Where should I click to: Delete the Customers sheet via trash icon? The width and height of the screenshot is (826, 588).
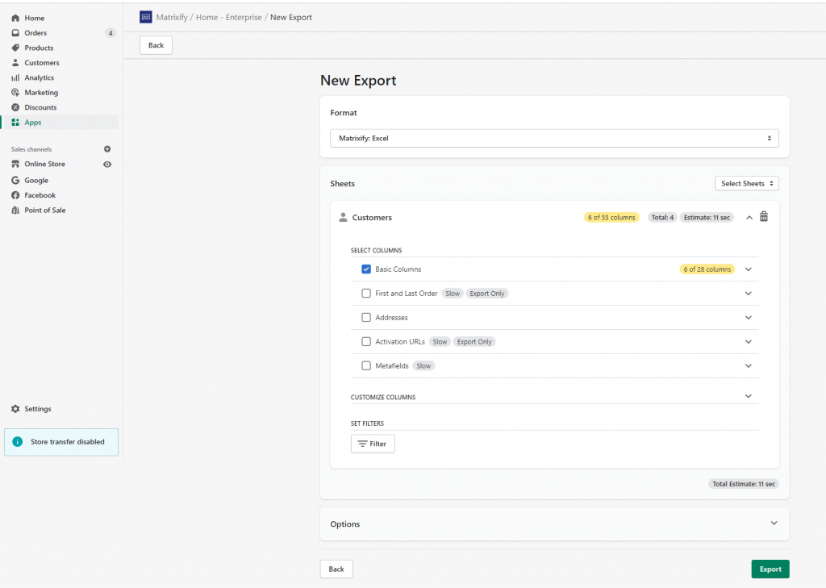point(764,217)
